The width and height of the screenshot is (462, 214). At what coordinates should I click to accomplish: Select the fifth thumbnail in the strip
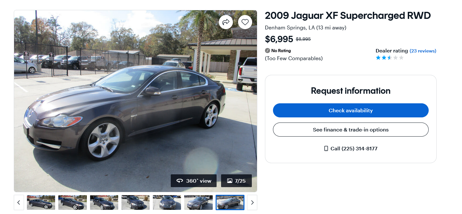pos(167,202)
